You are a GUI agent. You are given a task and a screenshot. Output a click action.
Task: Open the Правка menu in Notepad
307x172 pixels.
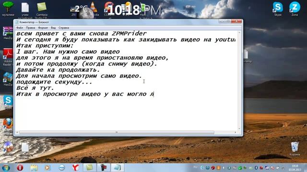pyautogui.click(x=31, y=28)
